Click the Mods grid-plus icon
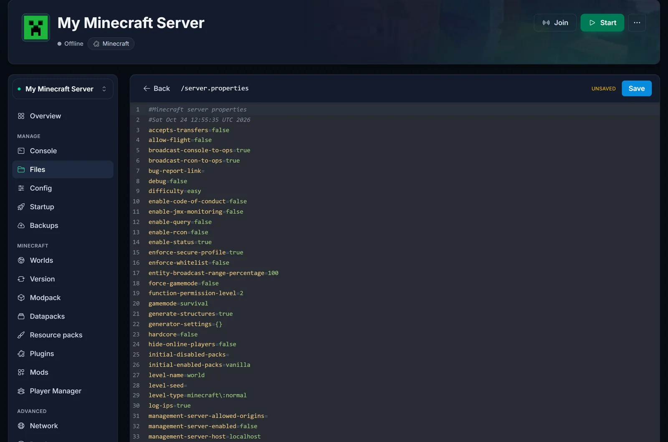Screen dimensions: 668x442 [x=21, y=372]
